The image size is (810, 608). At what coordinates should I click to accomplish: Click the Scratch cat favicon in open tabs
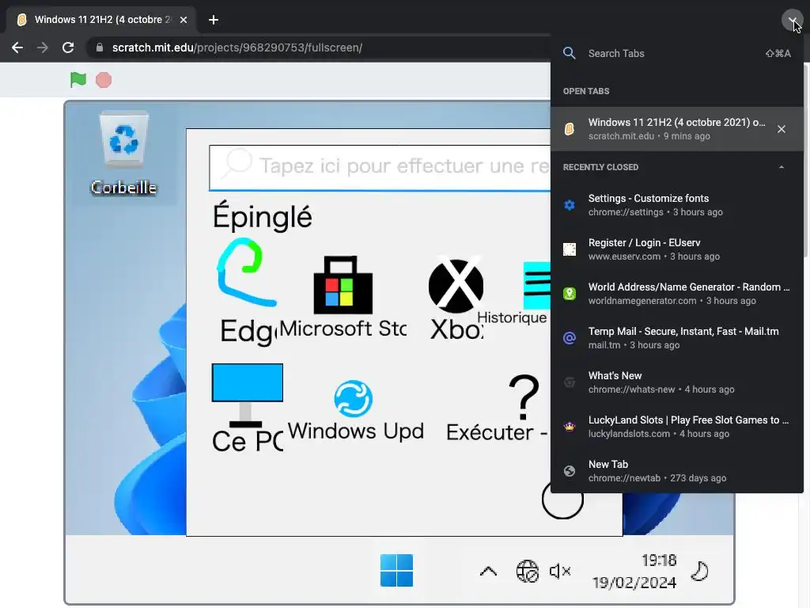570,129
